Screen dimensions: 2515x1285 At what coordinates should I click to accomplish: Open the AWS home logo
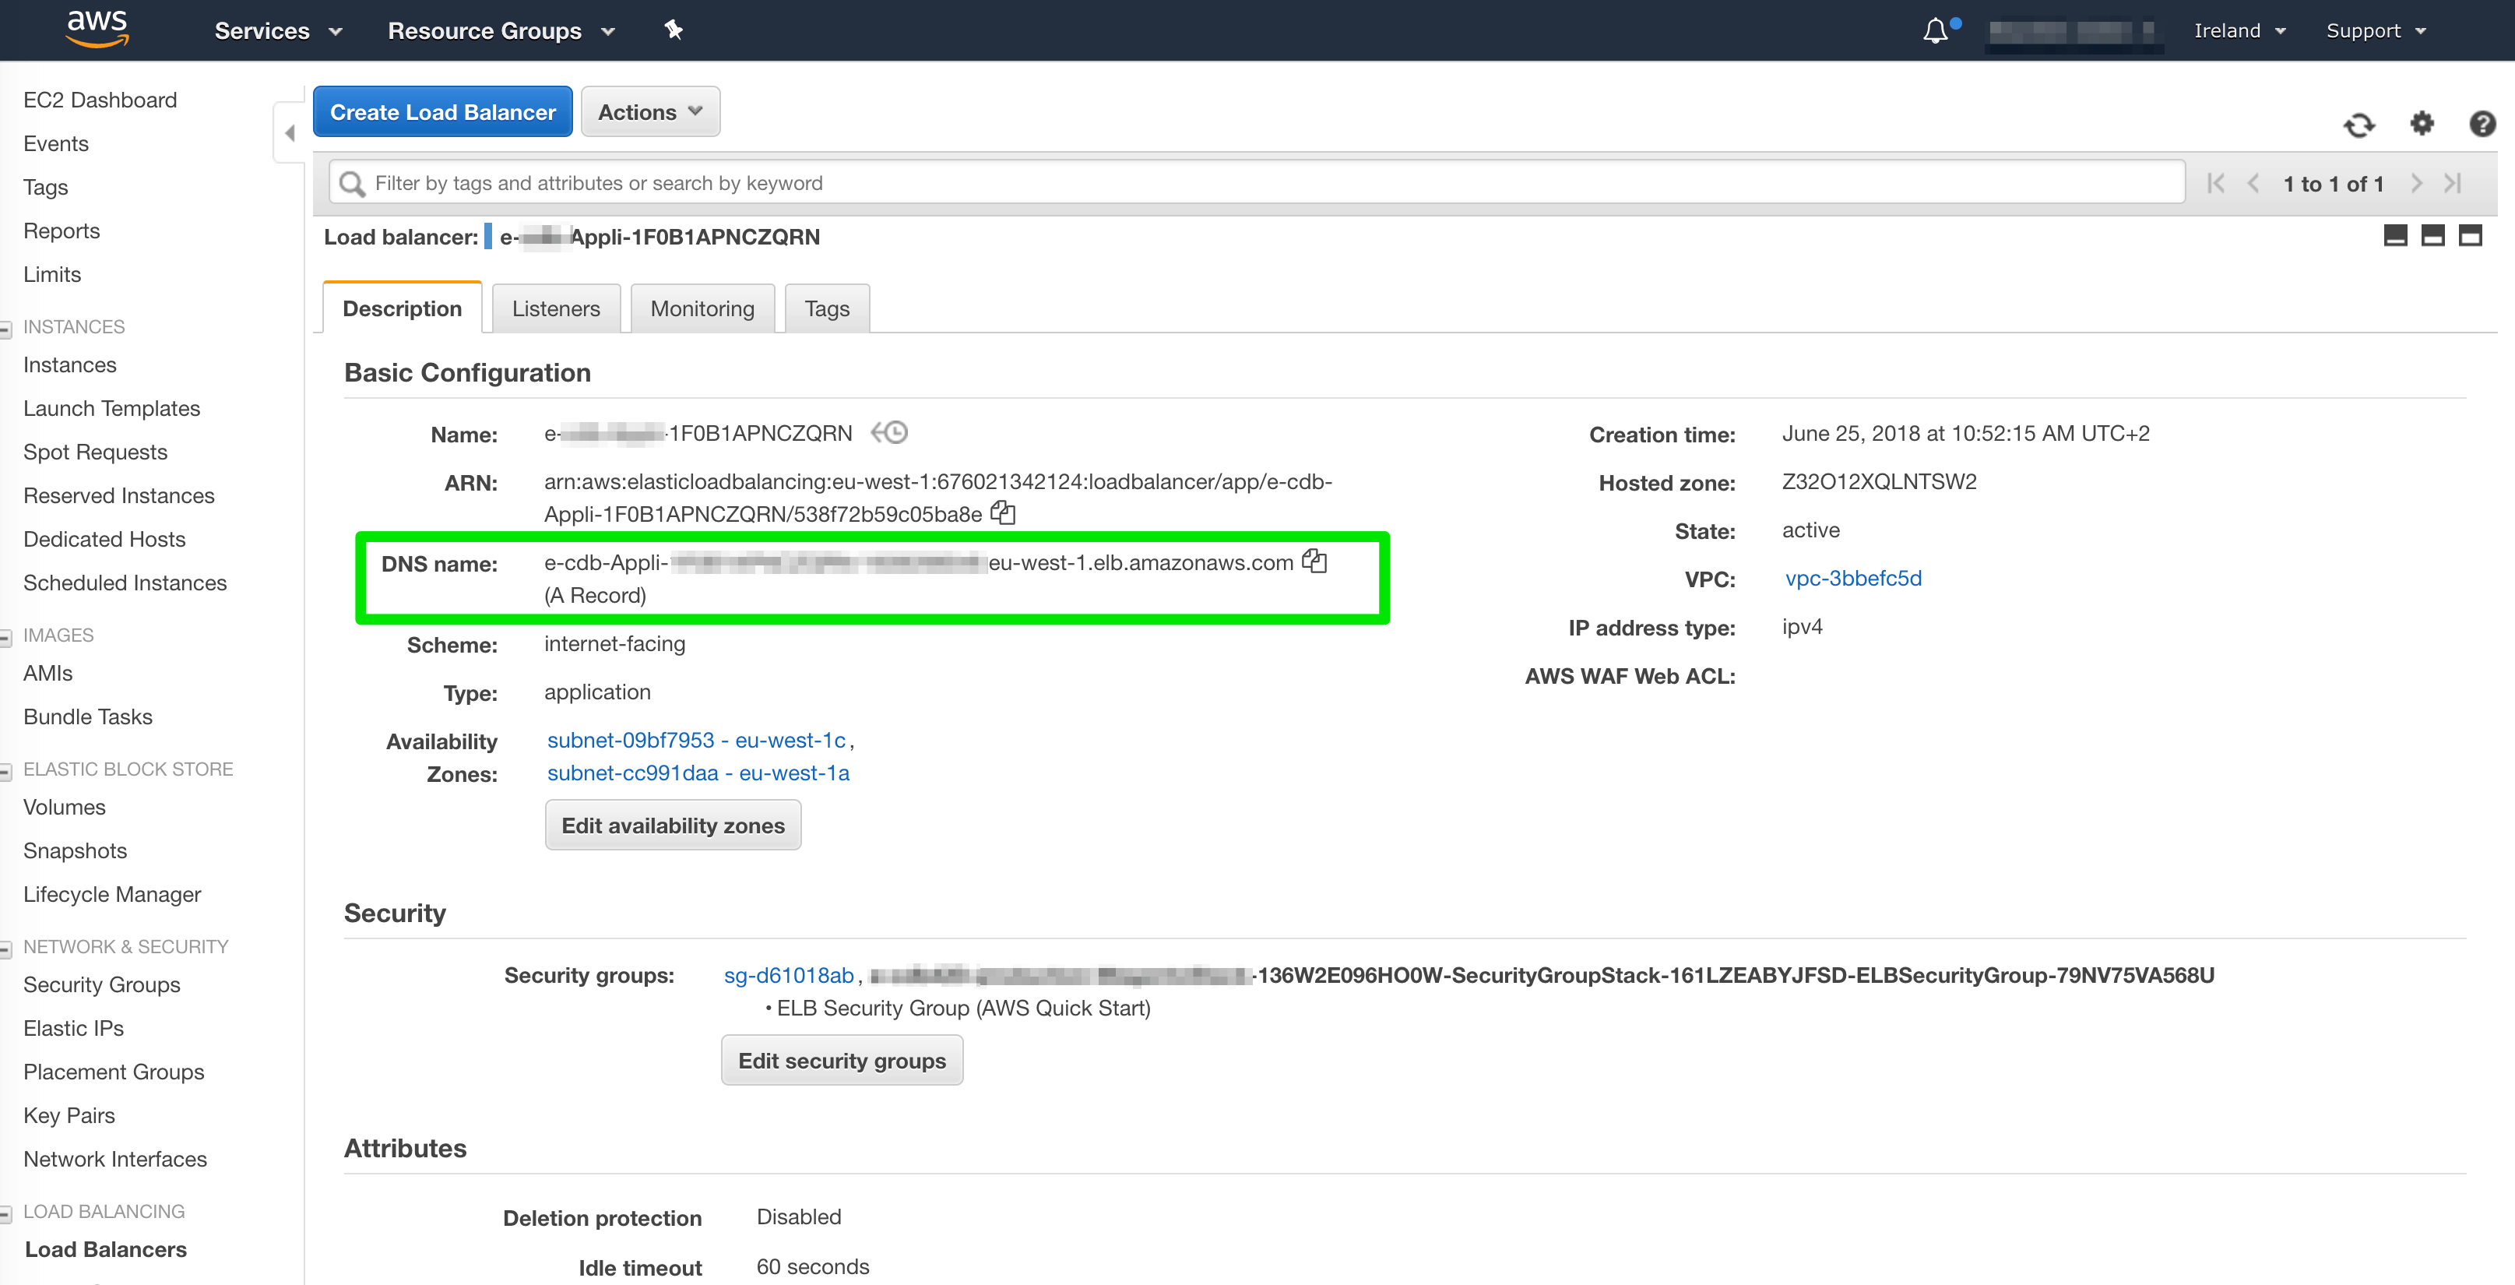pyautogui.click(x=97, y=30)
